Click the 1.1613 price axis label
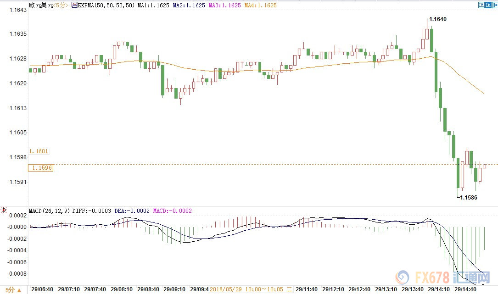 (x=18, y=108)
